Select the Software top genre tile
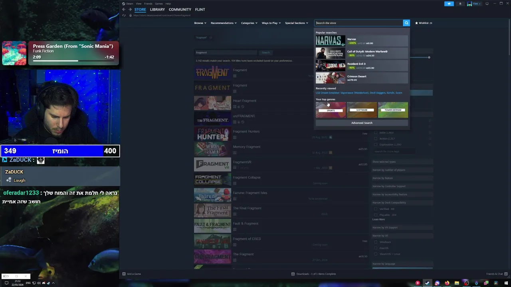511x287 pixels. pyautogui.click(x=362, y=110)
